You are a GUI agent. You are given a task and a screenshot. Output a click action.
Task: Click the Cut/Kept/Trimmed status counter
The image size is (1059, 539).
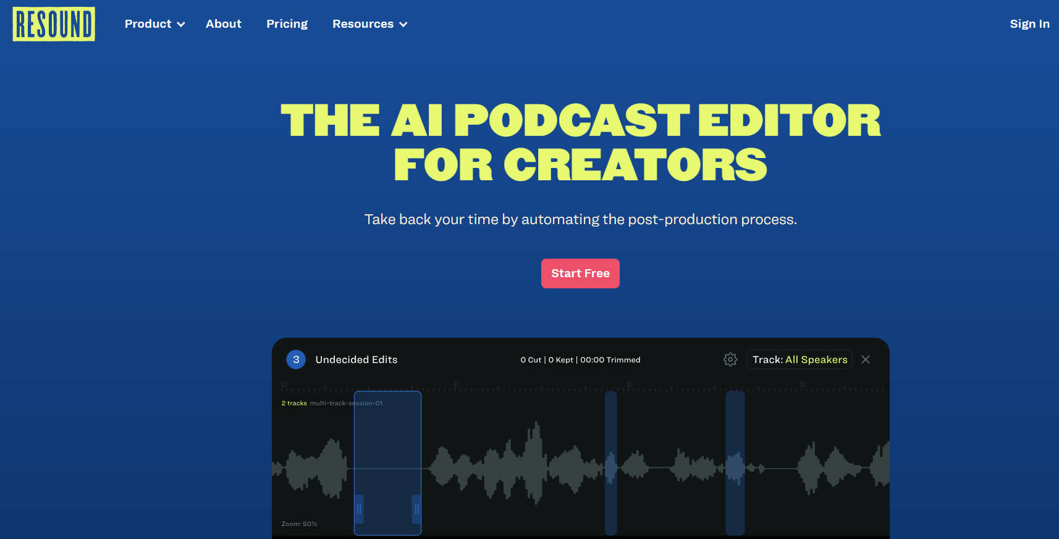click(580, 360)
